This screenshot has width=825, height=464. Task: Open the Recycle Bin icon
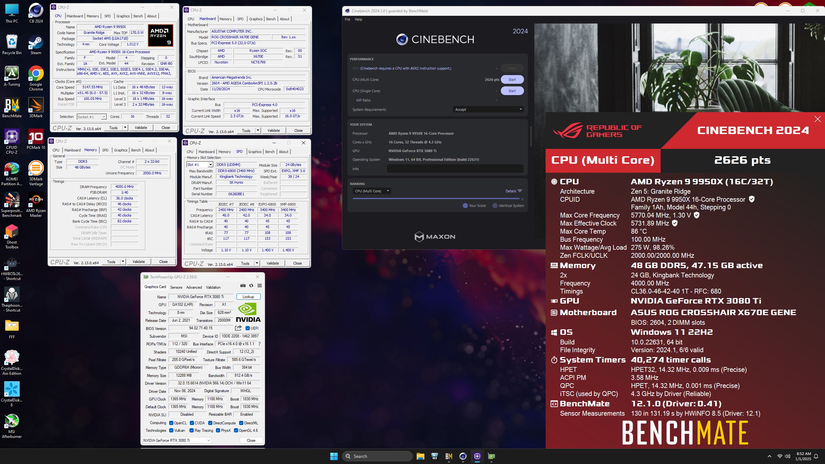[12, 45]
